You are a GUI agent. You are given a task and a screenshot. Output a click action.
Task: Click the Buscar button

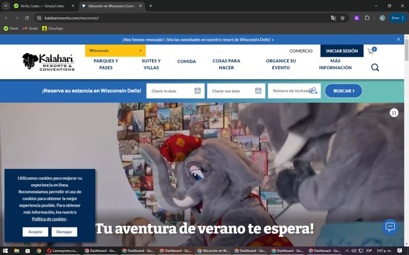tap(344, 91)
